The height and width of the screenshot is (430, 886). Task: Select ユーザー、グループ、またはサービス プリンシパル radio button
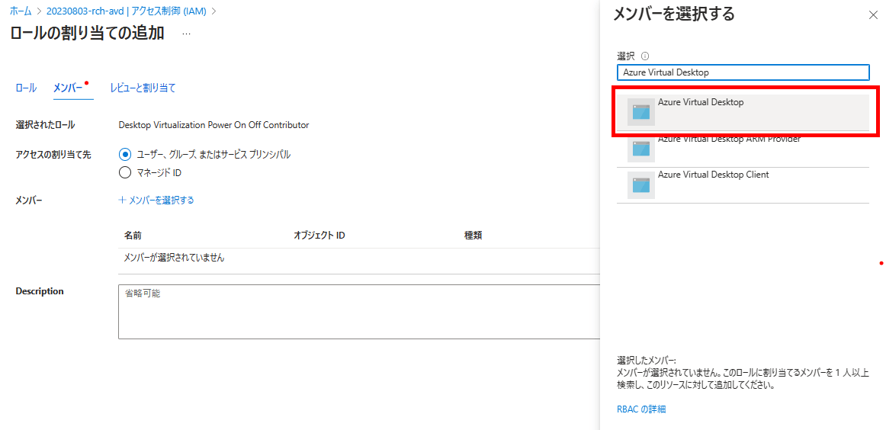[125, 154]
